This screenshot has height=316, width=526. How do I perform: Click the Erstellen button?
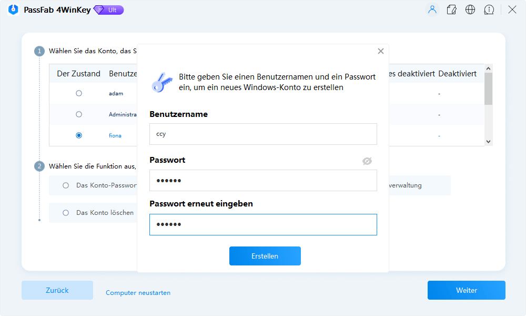265,256
